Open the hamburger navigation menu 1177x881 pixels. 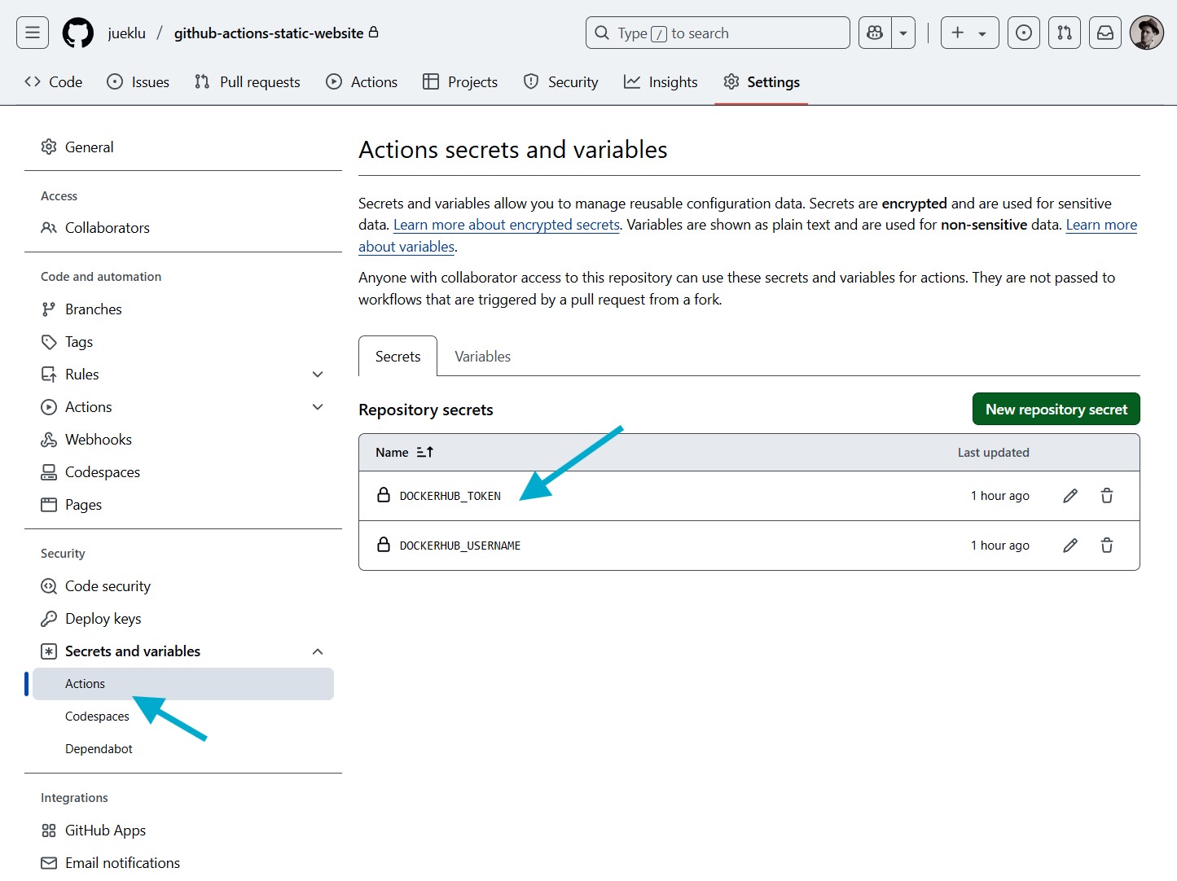coord(33,33)
